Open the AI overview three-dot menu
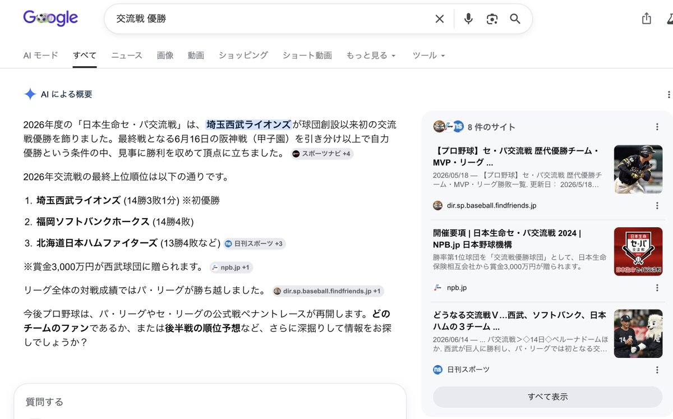The width and height of the screenshot is (673, 419). [x=669, y=95]
